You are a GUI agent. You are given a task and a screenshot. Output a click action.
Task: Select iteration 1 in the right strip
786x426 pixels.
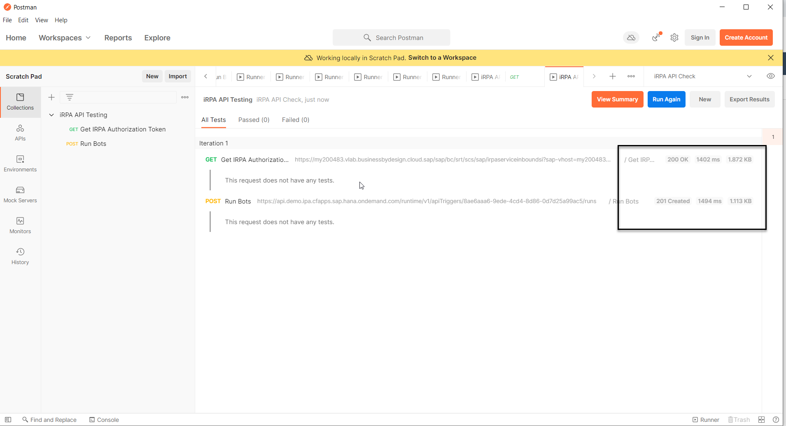[x=773, y=137]
